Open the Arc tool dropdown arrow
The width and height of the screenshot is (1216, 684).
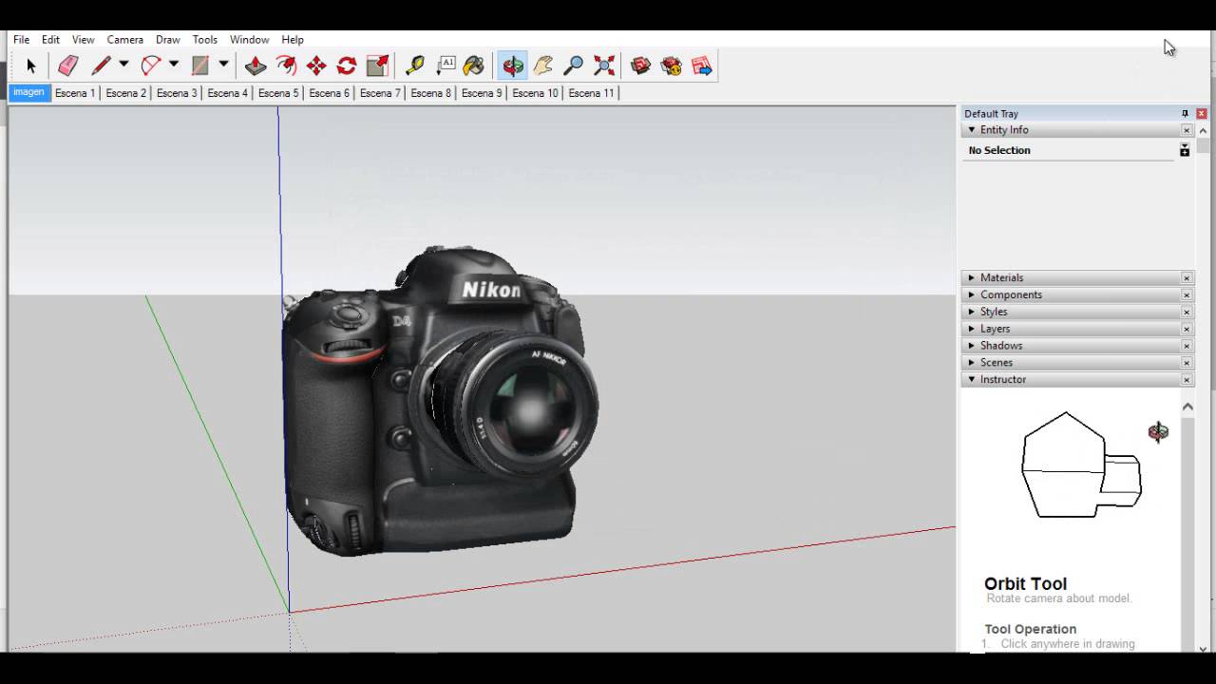pyautogui.click(x=173, y=65)
